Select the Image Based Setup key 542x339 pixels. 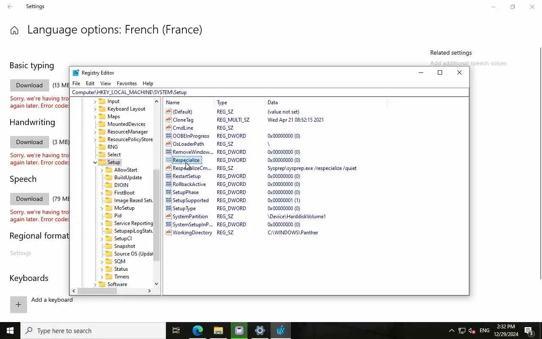tap(133, 200)
